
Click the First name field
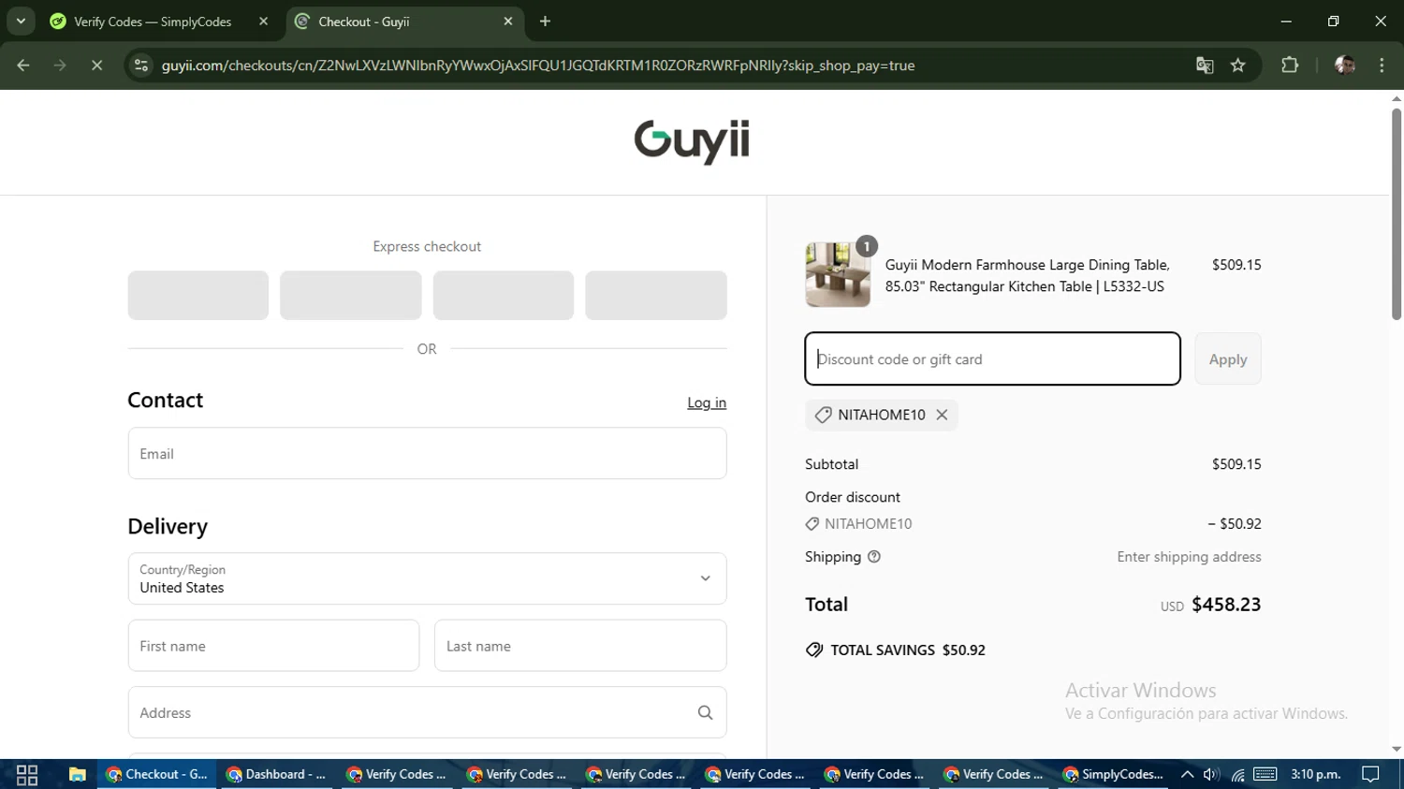pos(273,646)
